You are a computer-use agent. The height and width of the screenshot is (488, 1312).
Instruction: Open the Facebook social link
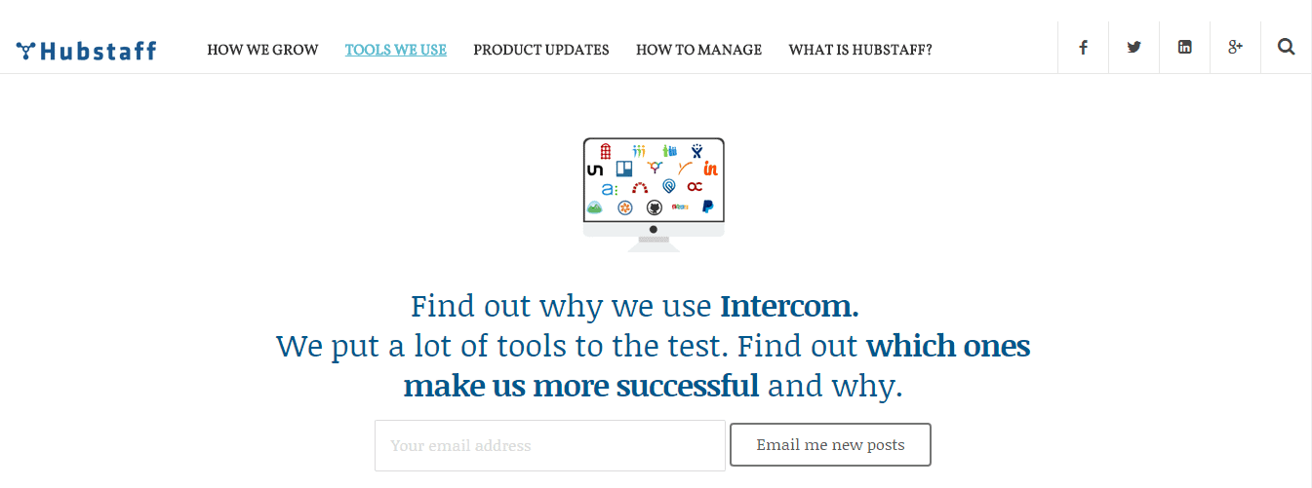(x=1083, y=48)
